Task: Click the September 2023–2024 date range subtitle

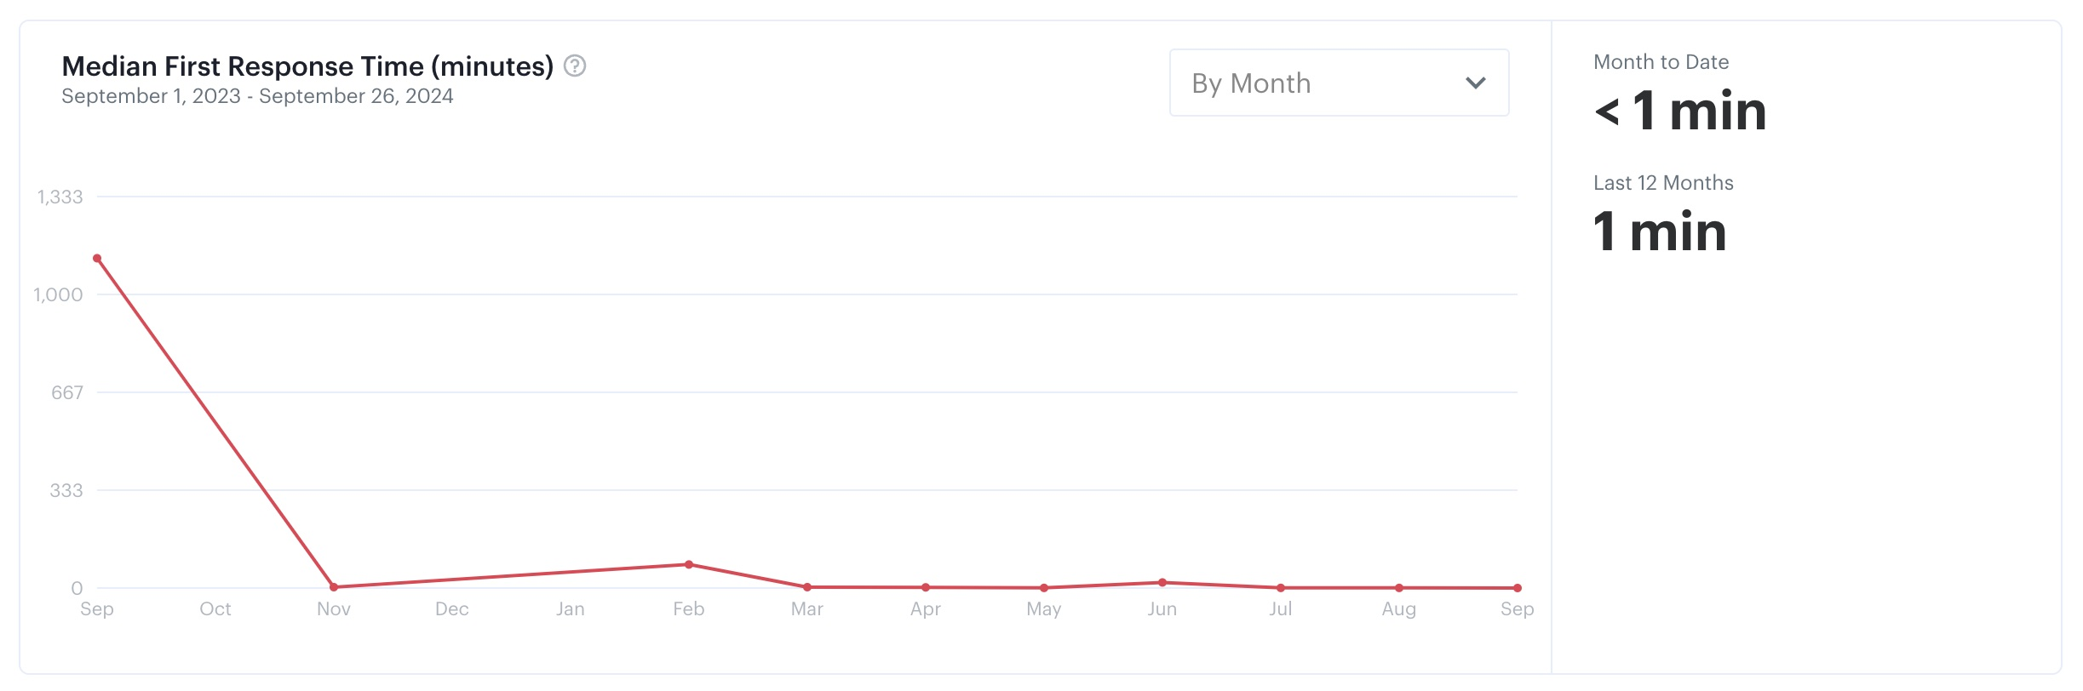Action: 257,96
